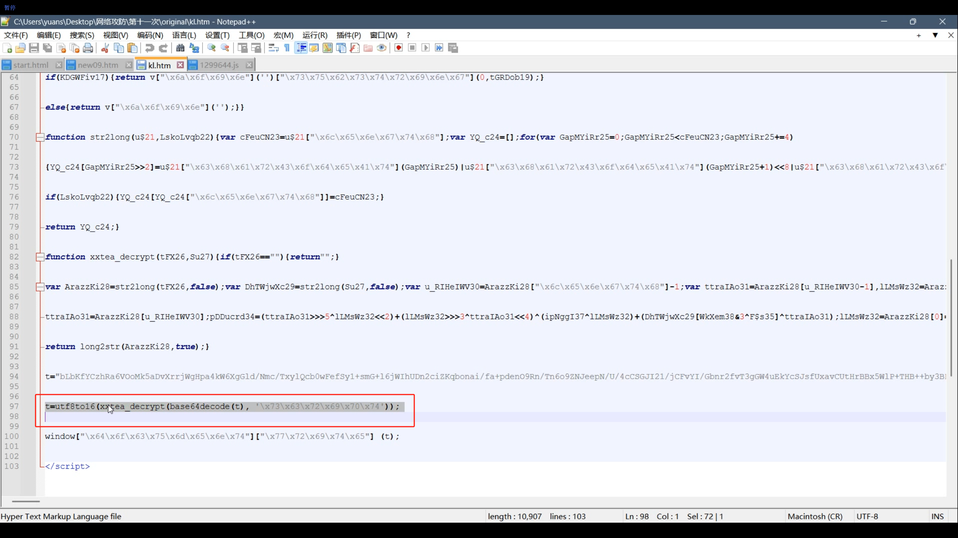Collapse the fold marker at line 70
Viewport: 958px width, 538px height.
[x=40, y=137]
